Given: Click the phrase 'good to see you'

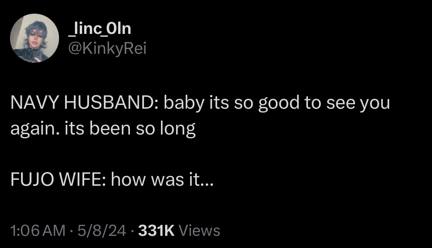Looking at the screenshot, I should (x=324, y=104).
